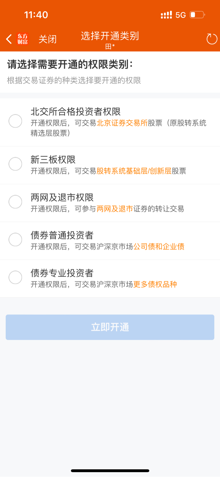Image resolution: width=220 pixels, height=477 pixels.
Task: Choose 债券普通投资者 radio option
Action: click(15, 240)
